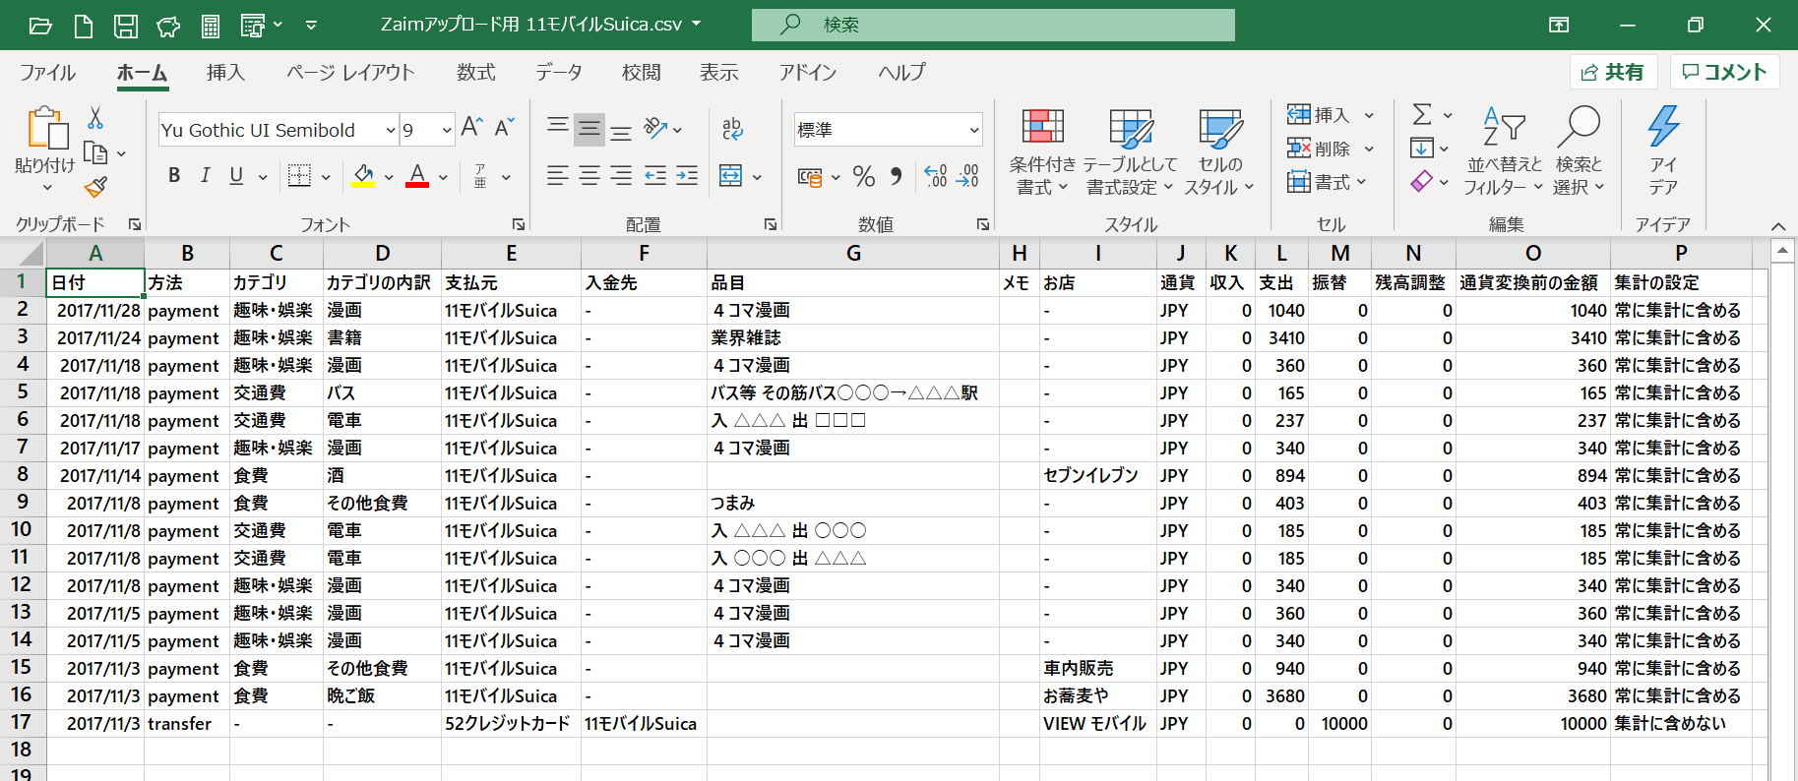1798x781 pixels.
Task: Apply comma style format
Action: point(896,176)
